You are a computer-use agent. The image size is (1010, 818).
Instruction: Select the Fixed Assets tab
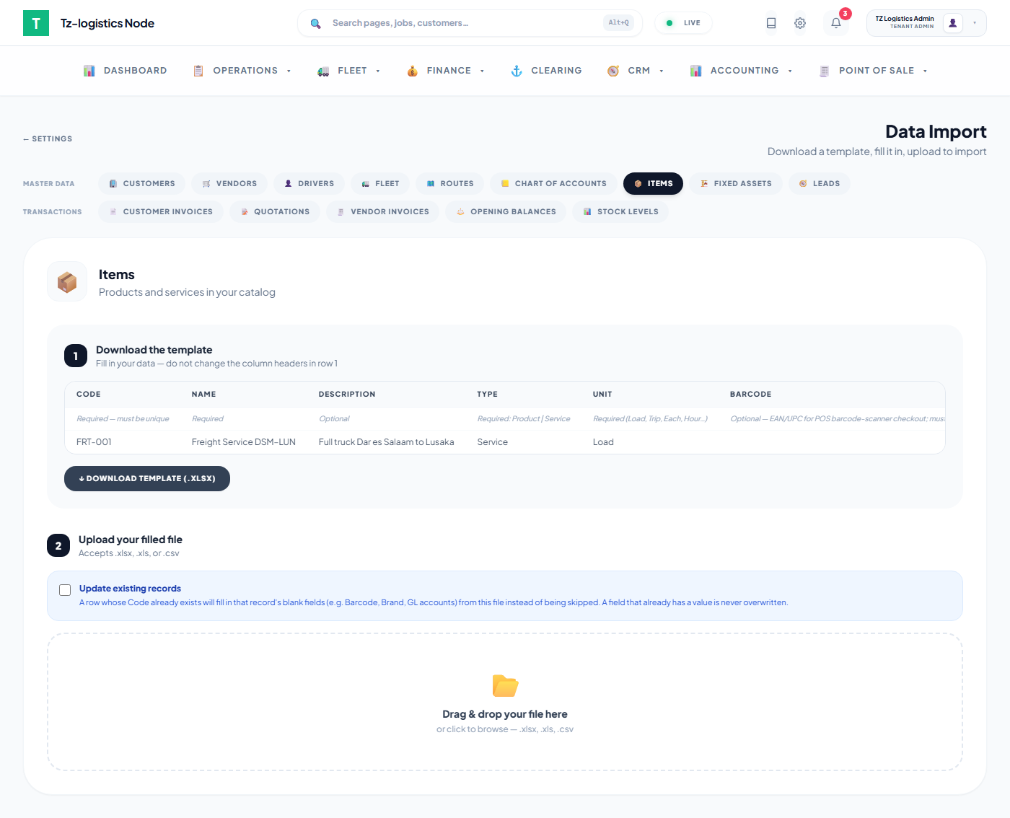[x=736, y=184]
